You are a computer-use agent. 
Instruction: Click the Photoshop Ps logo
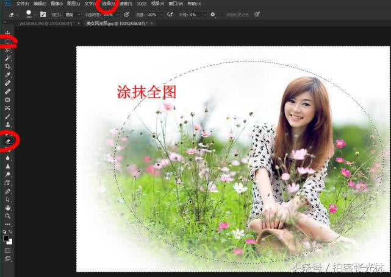[7, 3]
